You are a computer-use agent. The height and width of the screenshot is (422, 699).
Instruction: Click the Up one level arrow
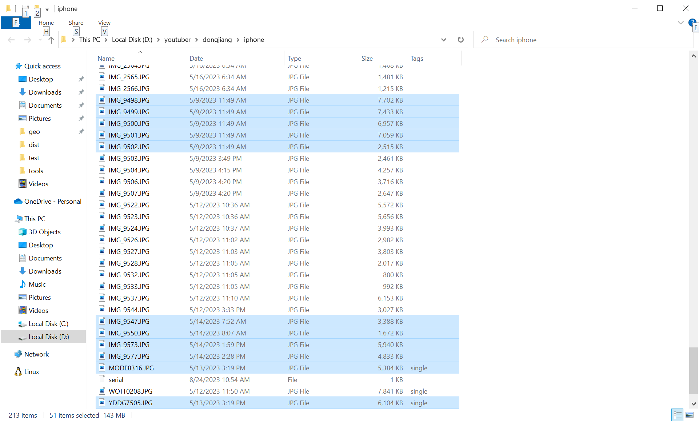click(51, 40)
